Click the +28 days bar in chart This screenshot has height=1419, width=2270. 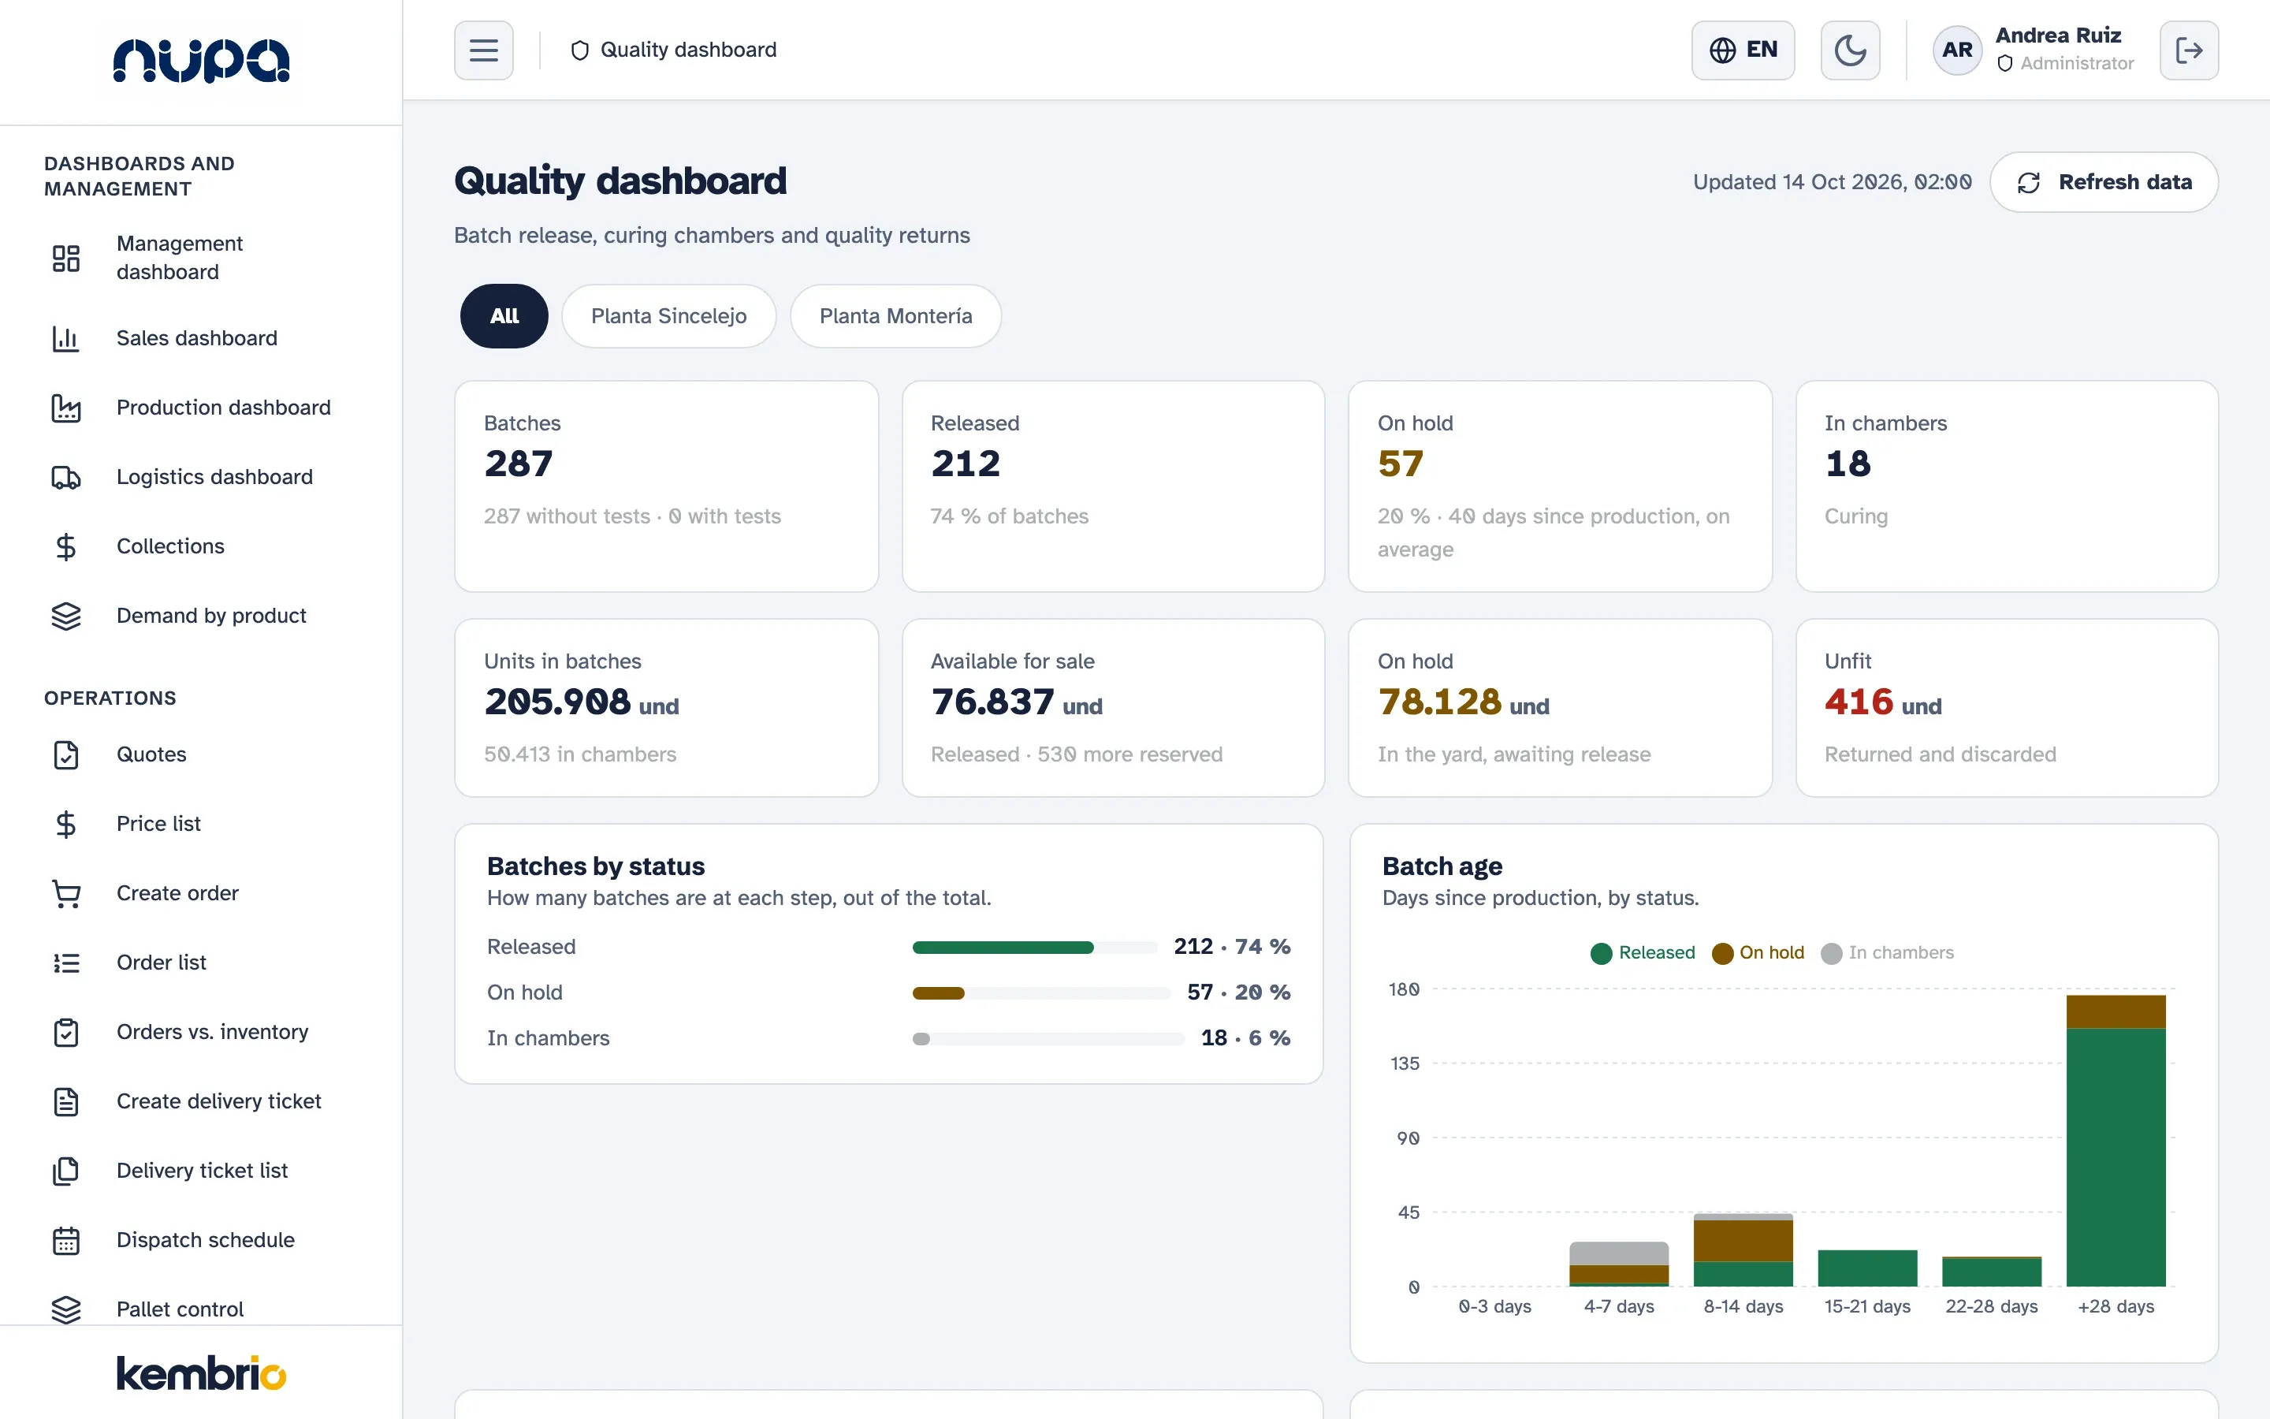click(x=2116, y=1140)
